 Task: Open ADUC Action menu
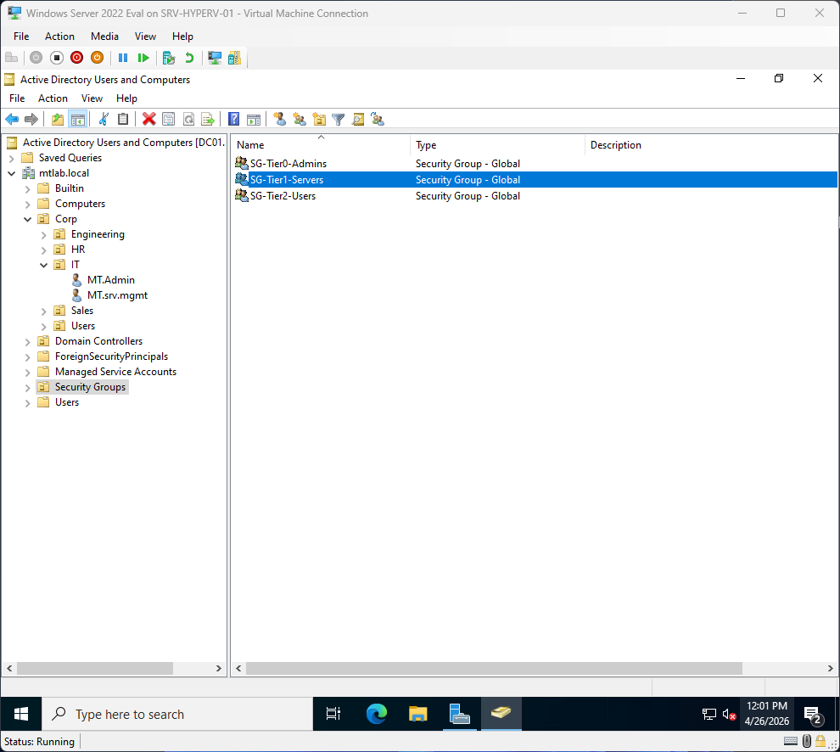(53, 98)
